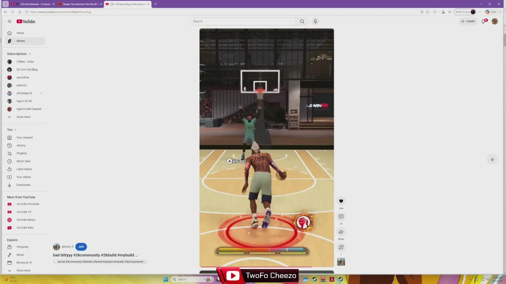Click the search magnifier button

302,21
